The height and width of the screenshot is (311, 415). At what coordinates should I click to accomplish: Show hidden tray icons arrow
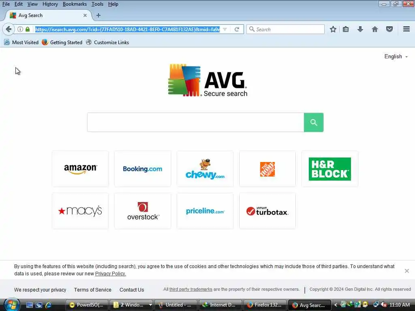[x=336, y=305]
